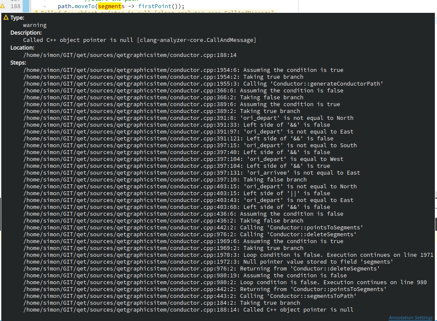The image size is (437, 321).
Task: Click the warning triangle next to the Type heading
Action: tap(5, 18)
